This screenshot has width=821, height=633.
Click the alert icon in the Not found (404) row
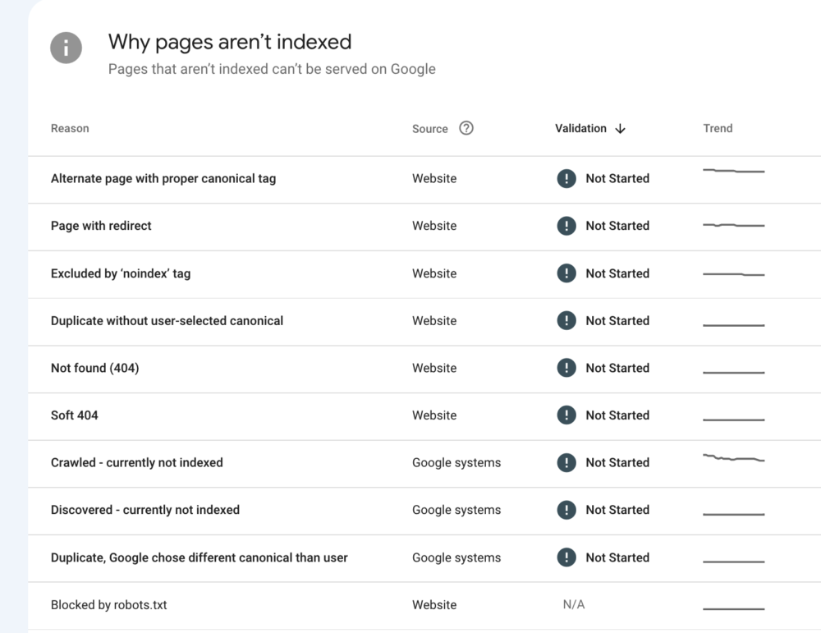(x=566, y=368)
